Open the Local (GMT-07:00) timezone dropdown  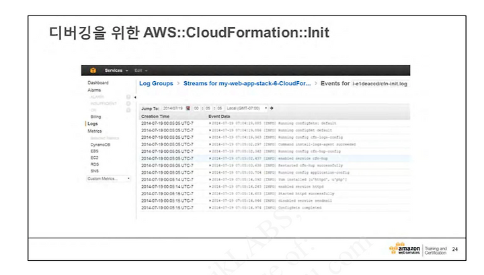(x=246, y=109)
